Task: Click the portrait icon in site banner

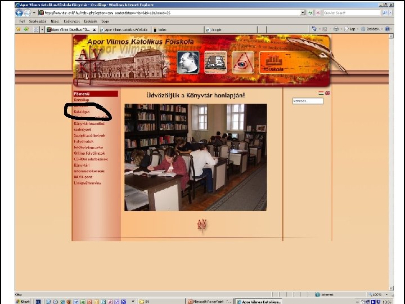Action: click(x=188, y=62)
